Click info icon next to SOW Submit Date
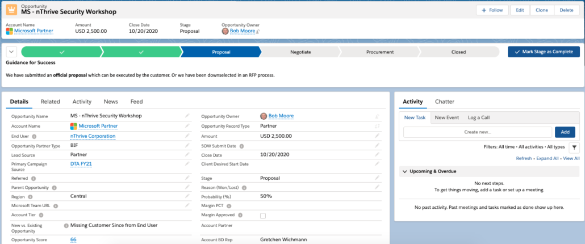This screenshot has width=585, height=244. click(x=242, y=146)
